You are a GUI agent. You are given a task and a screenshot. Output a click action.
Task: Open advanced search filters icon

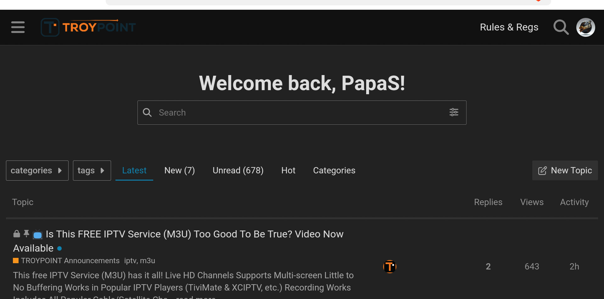point(454,112)
